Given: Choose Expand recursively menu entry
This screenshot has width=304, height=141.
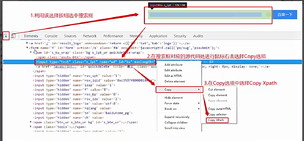Looking at the screenshot, I should 177,117.
